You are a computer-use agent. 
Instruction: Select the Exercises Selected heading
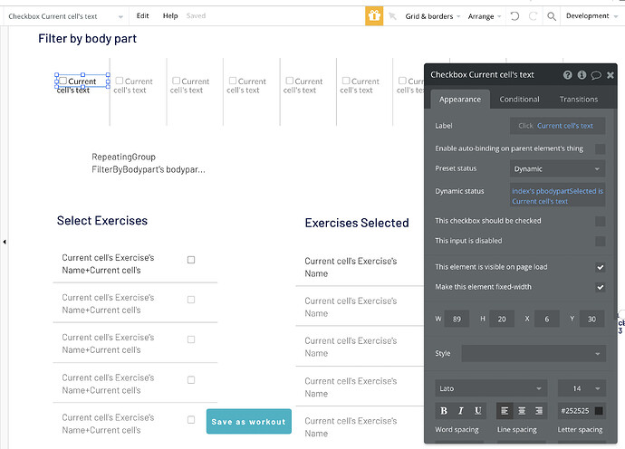[357, 223]
